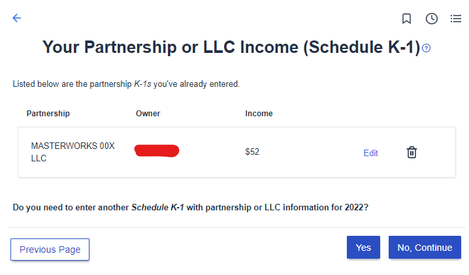Click the redacted owner name

pyautogui.click(x=157, y=151)
